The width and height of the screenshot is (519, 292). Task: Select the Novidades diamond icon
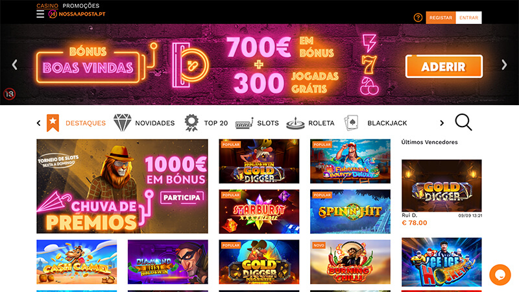click(x=123, y=123)
